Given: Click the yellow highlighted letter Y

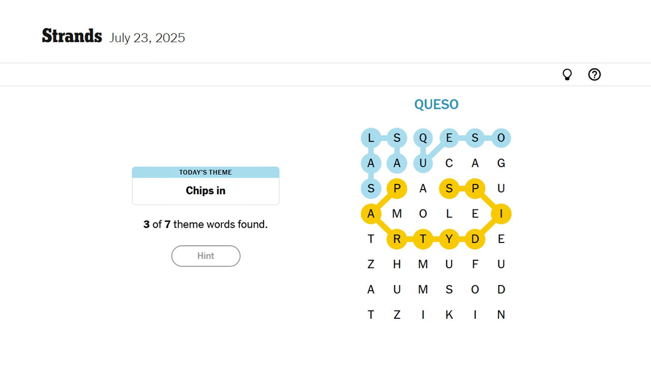Looking at the screenshot, I should pyautogui.click(x=449, y=239).
